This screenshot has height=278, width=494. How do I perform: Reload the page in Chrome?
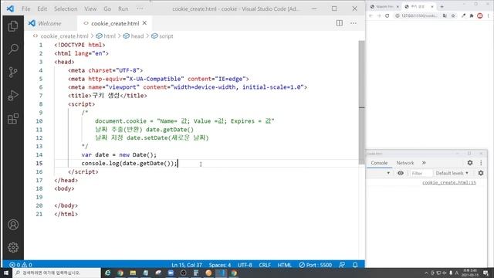[387, 15]
